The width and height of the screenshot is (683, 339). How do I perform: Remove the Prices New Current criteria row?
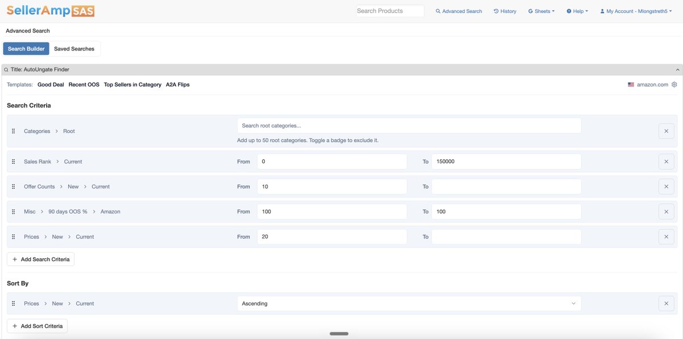tap(666, 237)
